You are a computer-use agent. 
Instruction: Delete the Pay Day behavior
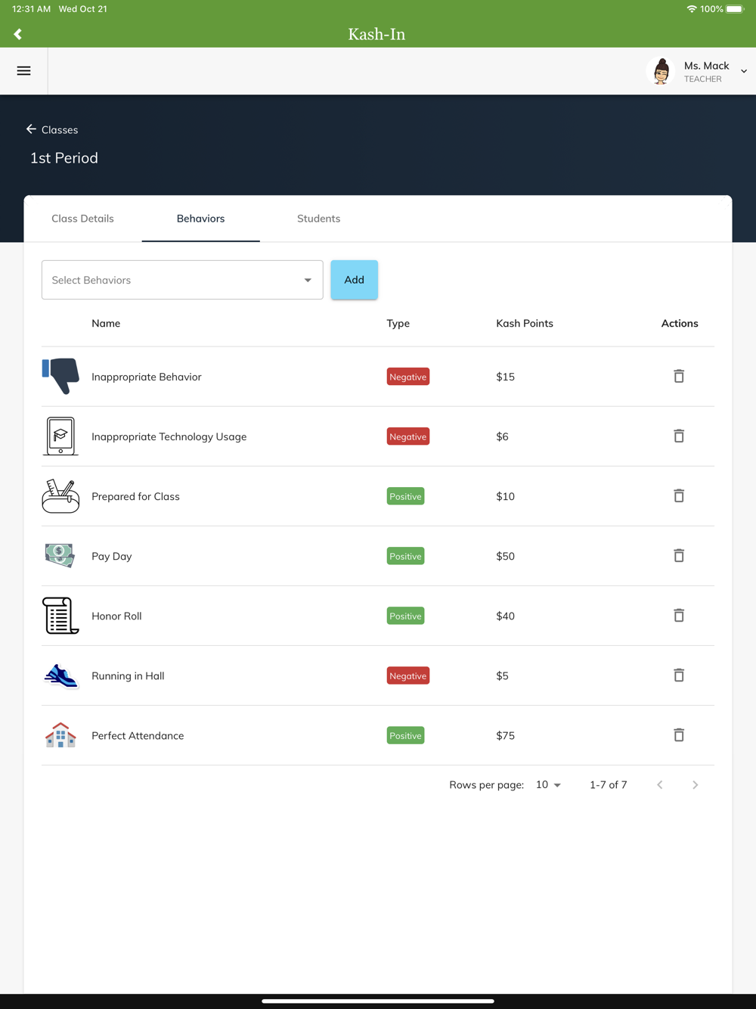click(679, 556)
